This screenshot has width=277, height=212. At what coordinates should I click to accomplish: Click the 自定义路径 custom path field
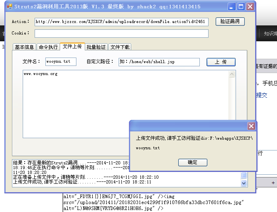pos(159,62)
